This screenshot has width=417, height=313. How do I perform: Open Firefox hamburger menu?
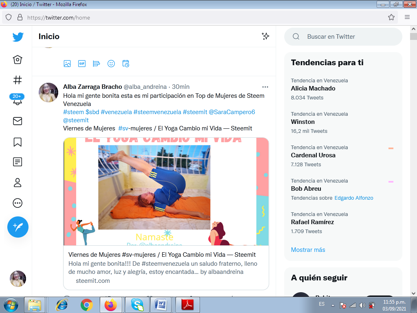pyautogui.click(x=407, y=17)
